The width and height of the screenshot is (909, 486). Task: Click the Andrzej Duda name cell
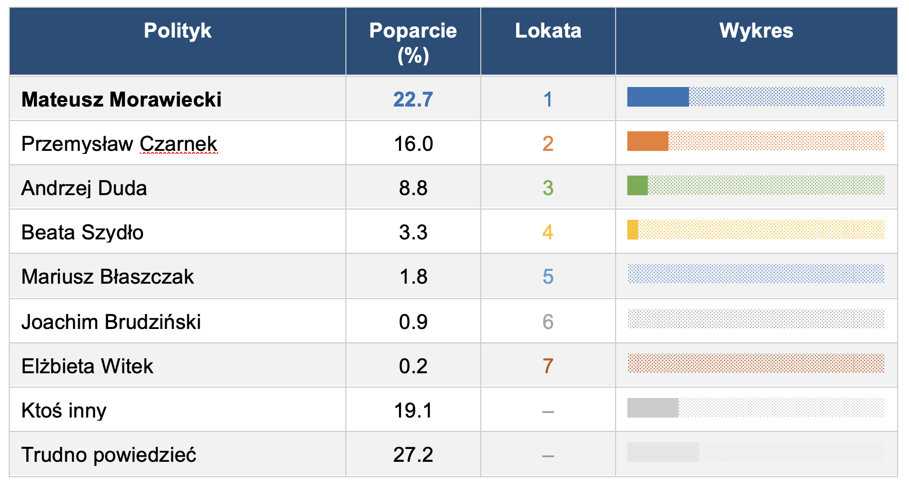[84, 188]
